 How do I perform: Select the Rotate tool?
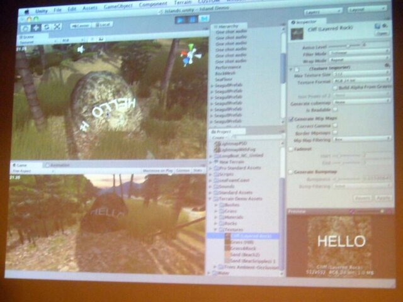pyautogui.click(x=47, y=27)
